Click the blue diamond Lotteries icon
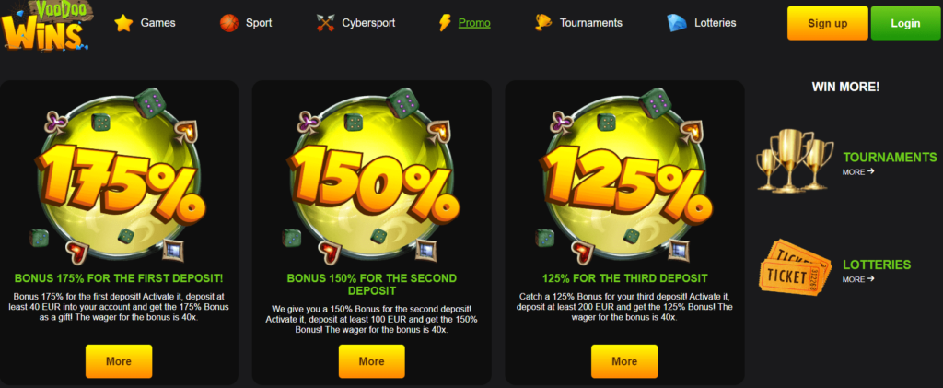This screenshot has height=388, width=943. coord(677,23)
